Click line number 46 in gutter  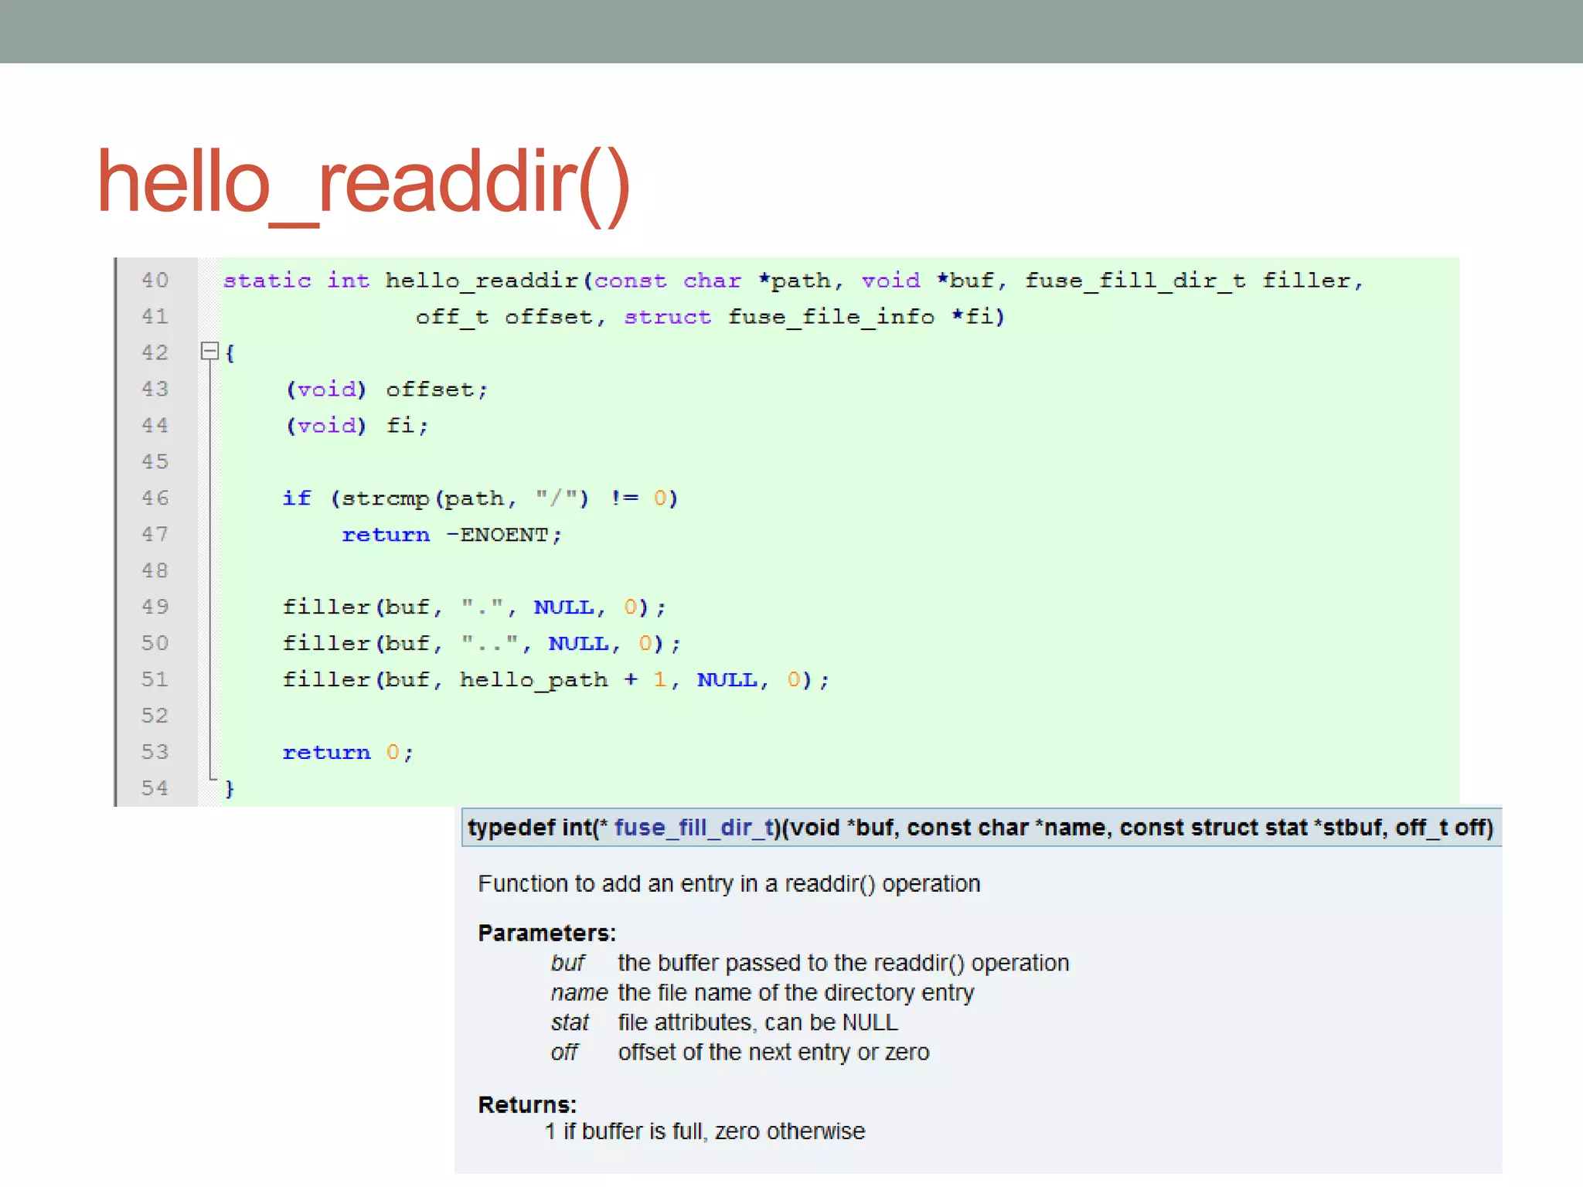155,498
